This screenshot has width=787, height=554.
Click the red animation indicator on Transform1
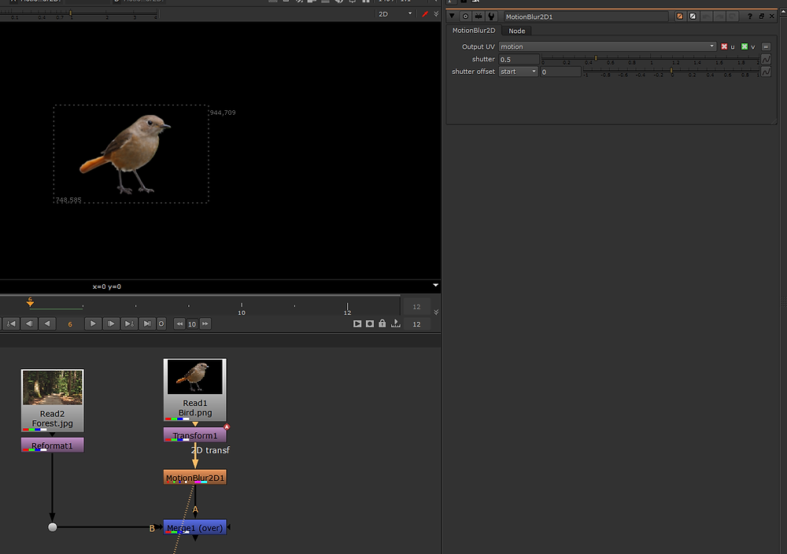pos(227,427)
